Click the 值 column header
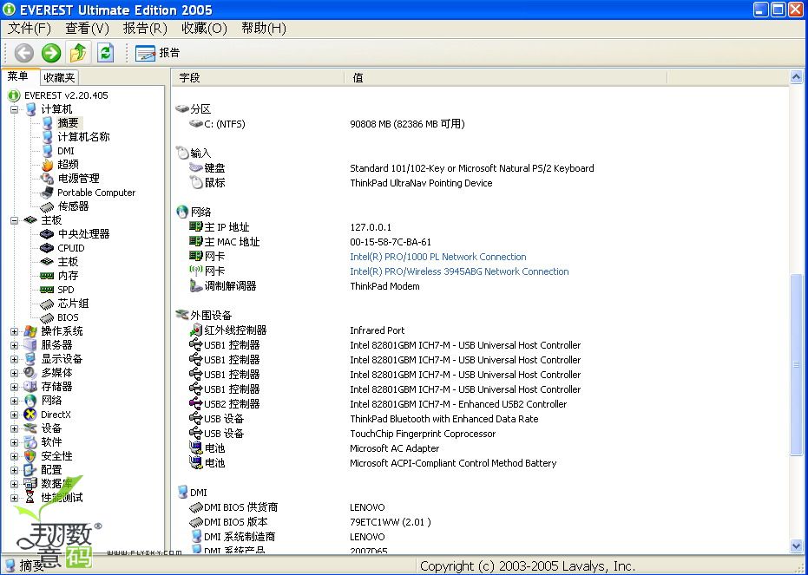Image resolution: width=808 pixels, height=575 pixels. pos(505,78)
